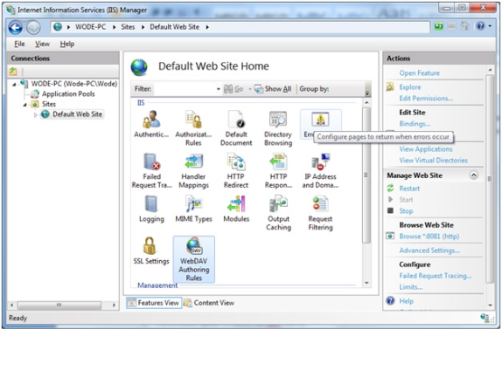
Task: Click the Back navigation arrow
Action: click(x=16, y=27)
